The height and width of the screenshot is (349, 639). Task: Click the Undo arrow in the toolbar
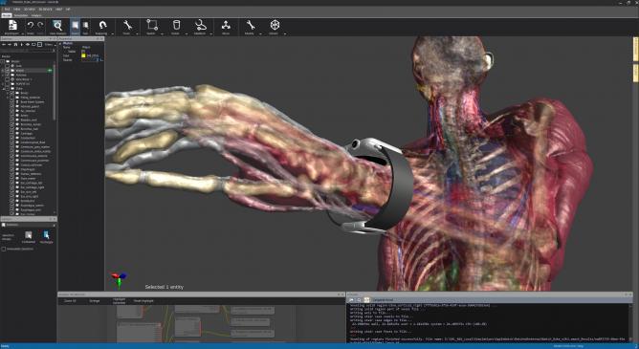pyautogui.click(x=31, y=26)
